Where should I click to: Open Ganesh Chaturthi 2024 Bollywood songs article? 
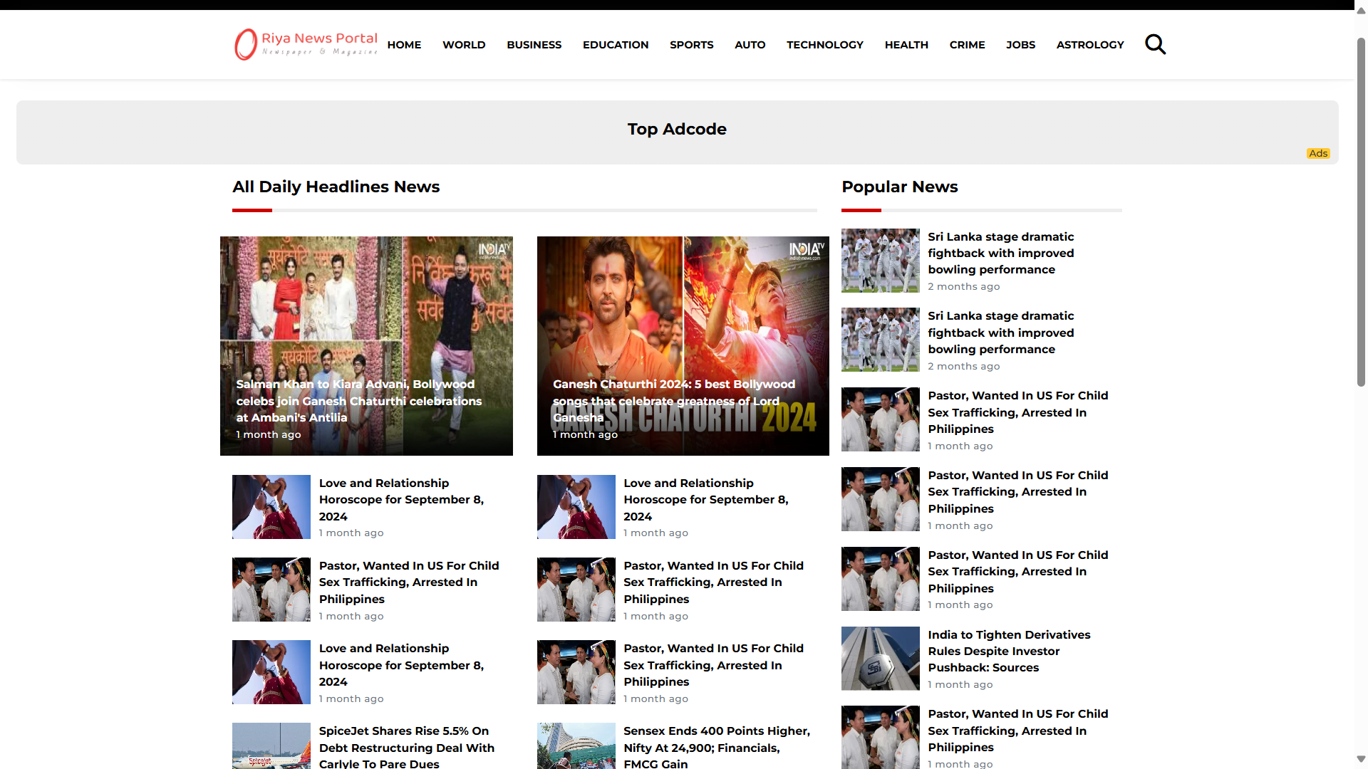(x=673, y=401)
